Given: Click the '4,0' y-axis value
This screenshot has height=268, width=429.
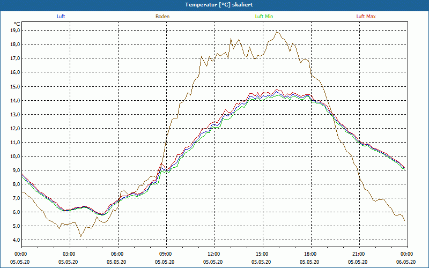Looking at the screenshot, I should [17, 240].
